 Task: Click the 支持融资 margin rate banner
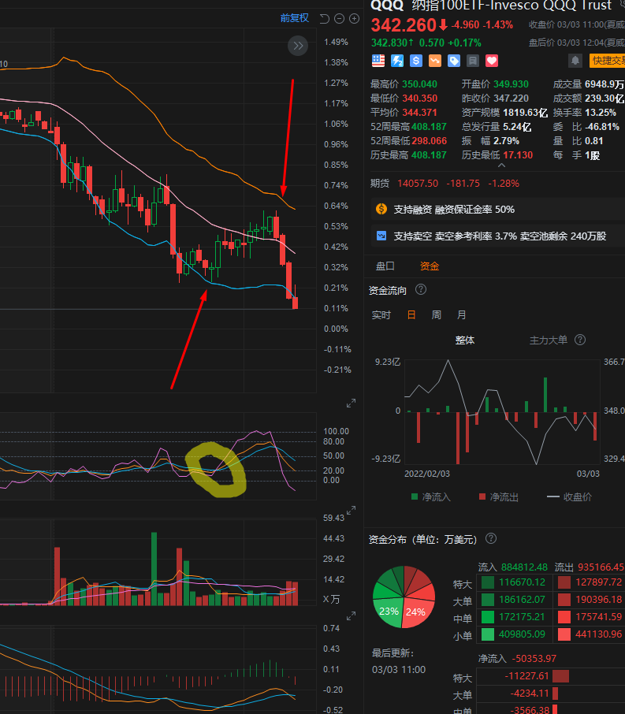pos(498,210)
